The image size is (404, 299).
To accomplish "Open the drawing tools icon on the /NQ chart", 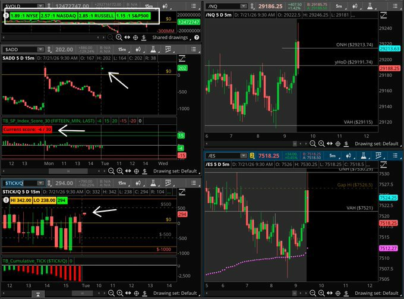I will coord(383,15).
